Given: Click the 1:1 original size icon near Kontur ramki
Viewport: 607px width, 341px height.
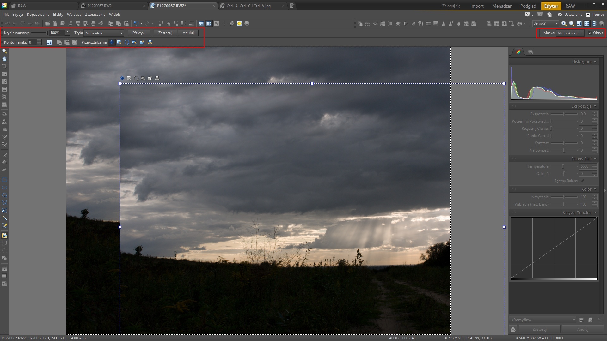Looking at the screenshot, I should pyautogui.click(x=49, y=42).
